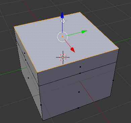Grab the blue Z-axis arrow of the manipulator
The image size is (131, 123).
(x=62, y=15)
